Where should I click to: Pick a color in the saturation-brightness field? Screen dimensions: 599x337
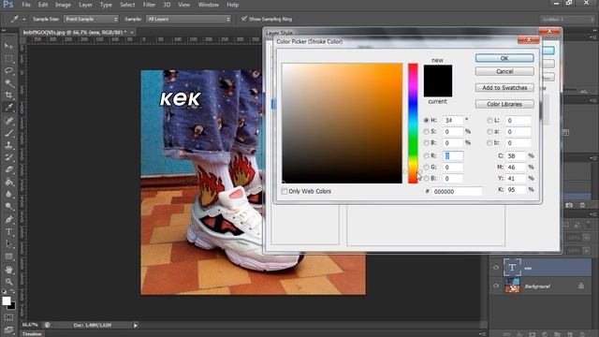pyautogui.click(x=343, y=123)
